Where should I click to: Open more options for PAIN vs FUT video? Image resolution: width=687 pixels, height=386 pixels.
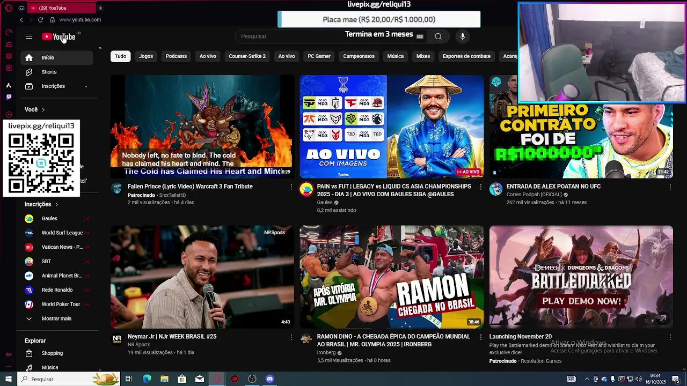point(481,187)
